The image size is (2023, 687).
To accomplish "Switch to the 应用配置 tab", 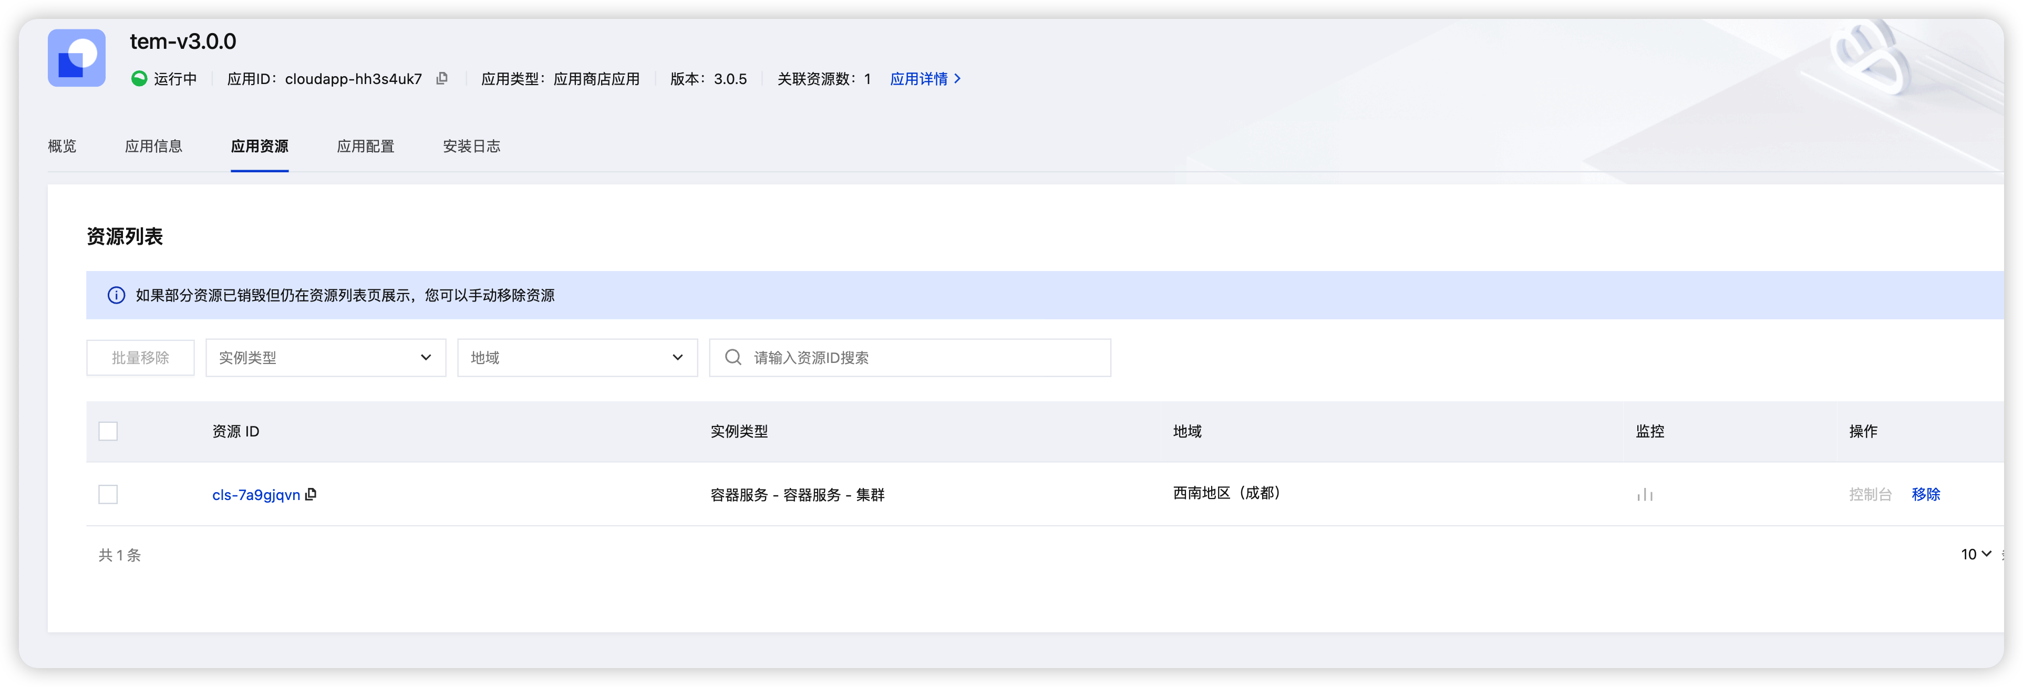I will point(365,146).
